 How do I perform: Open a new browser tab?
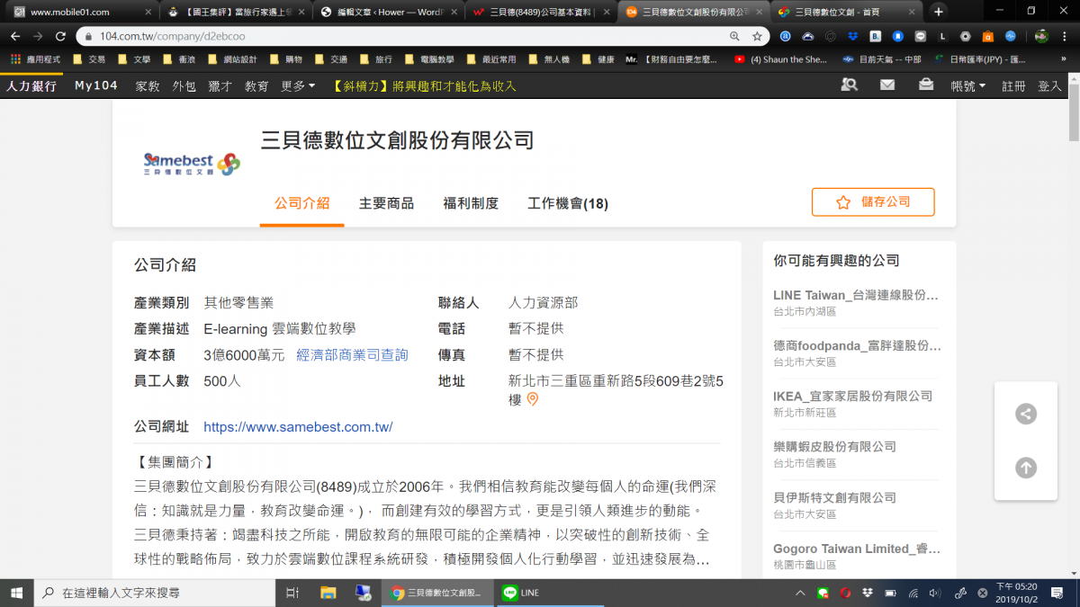tap(939, 12)
